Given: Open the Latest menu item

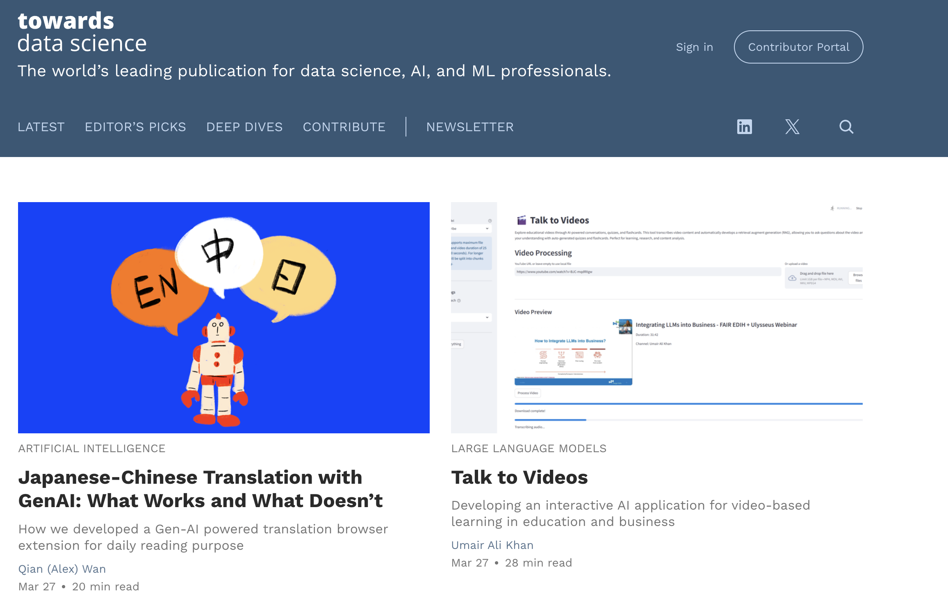Looking at the screenshot, I should (x=41, y=127).
